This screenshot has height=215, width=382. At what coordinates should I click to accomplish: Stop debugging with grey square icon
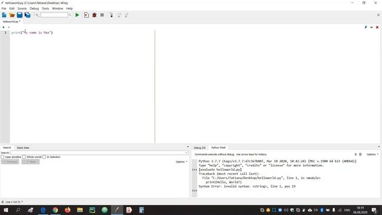point(102,15)
